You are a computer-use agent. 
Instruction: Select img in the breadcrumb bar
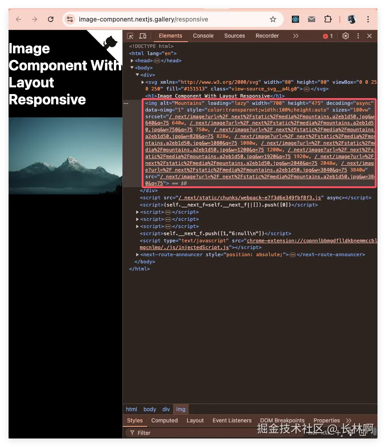coord(181,409)
